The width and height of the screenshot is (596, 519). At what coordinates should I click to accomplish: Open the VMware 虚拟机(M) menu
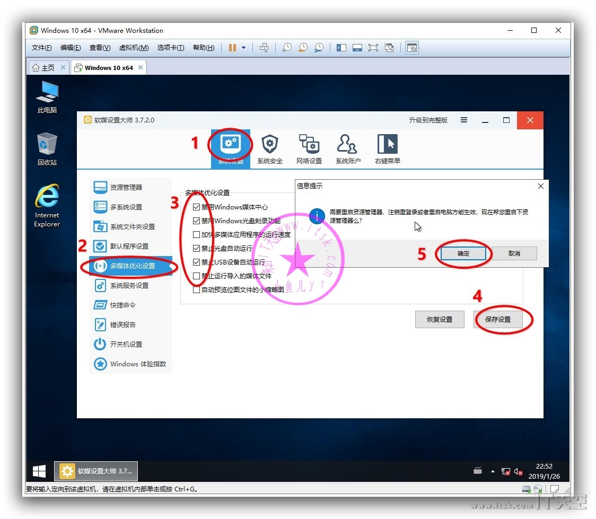point(134,48)
